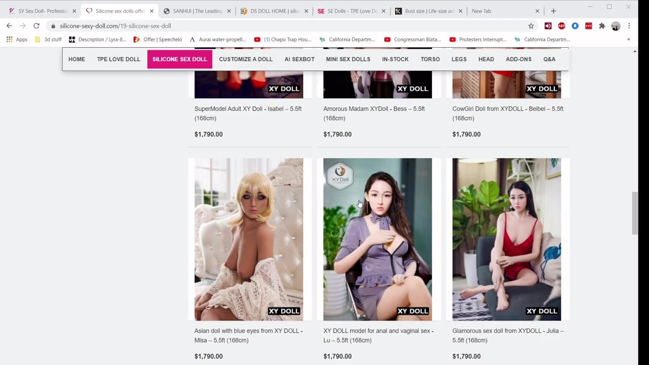Open a new tab with the plus button
The image size is (649, 365).
[553, 11]
